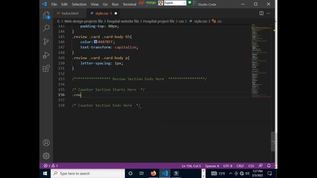This screenshot has height=178, width=317.
Task: Open the Explorer view in activity bar
Action: tap(46, 15)
